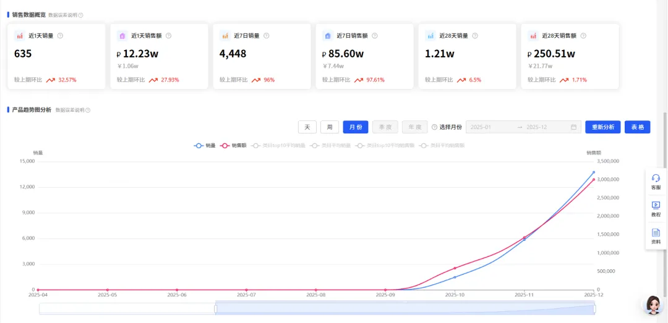Open 客服 headset icon in side panel

[x=656, y=178]
